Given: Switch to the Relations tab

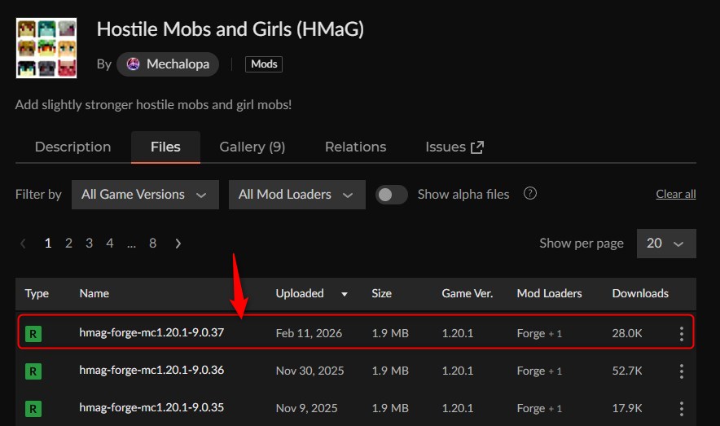Looking at the screenshot, I should tap(355, 147).
